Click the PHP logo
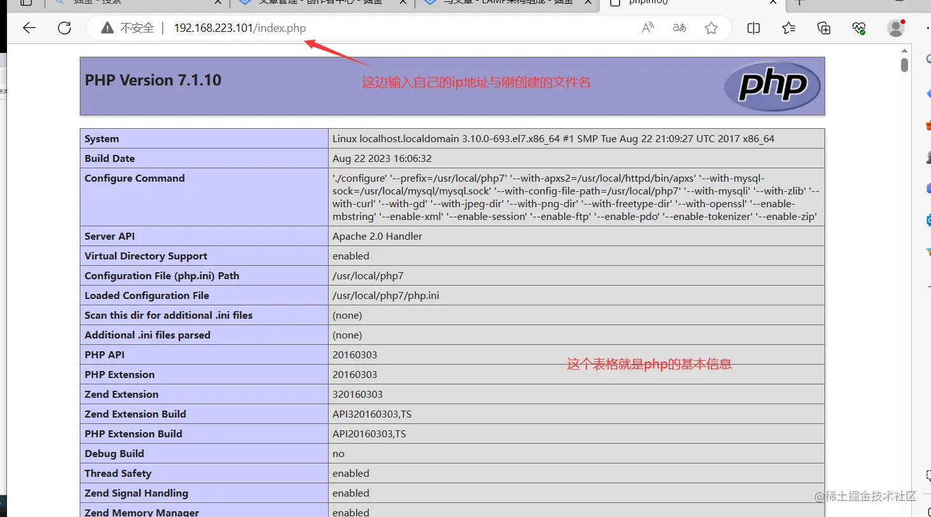Viewport: 931px width, 517px height. 773,86
